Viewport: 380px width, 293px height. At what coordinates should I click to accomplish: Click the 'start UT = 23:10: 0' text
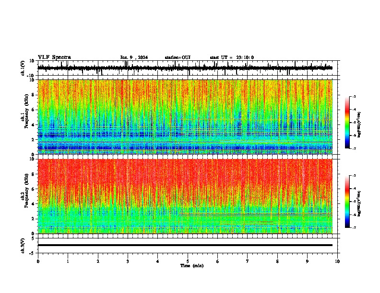tap(232, 57)
